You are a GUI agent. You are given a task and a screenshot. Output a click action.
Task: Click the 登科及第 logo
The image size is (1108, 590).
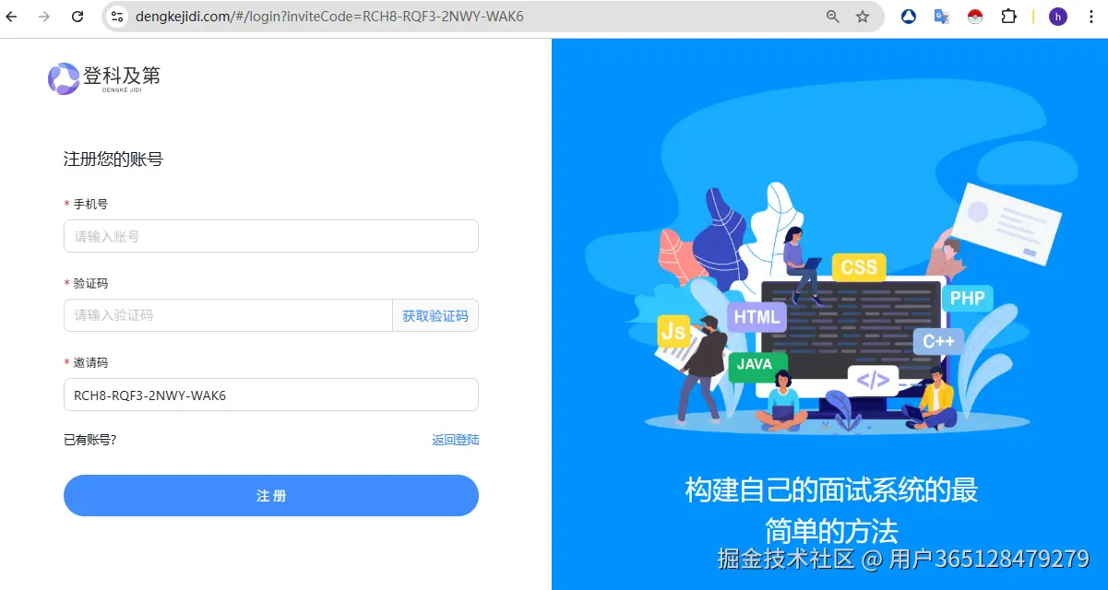click(104, 77)
